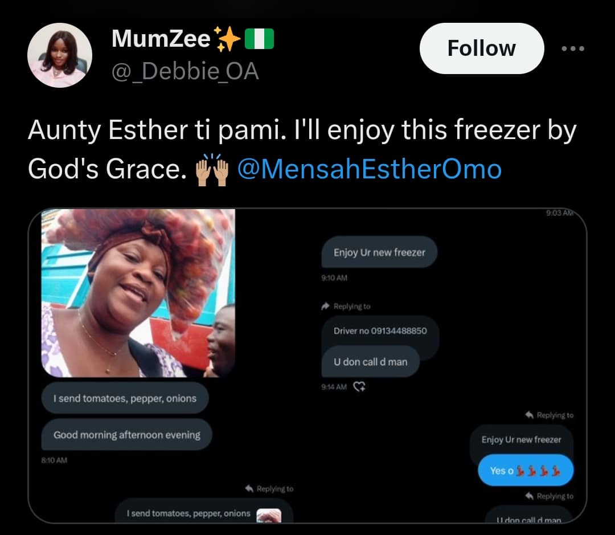Open the @MensahEstherOmo mention
The image size is (615, 535).
369,169
